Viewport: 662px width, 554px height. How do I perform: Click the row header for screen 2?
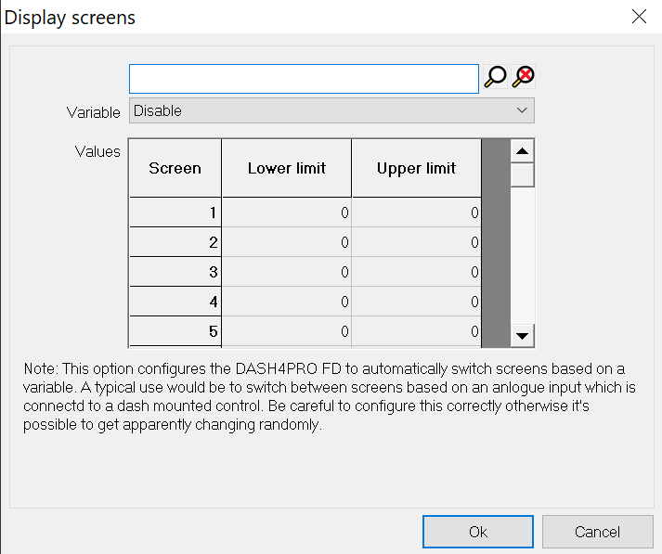pos(175,242)
